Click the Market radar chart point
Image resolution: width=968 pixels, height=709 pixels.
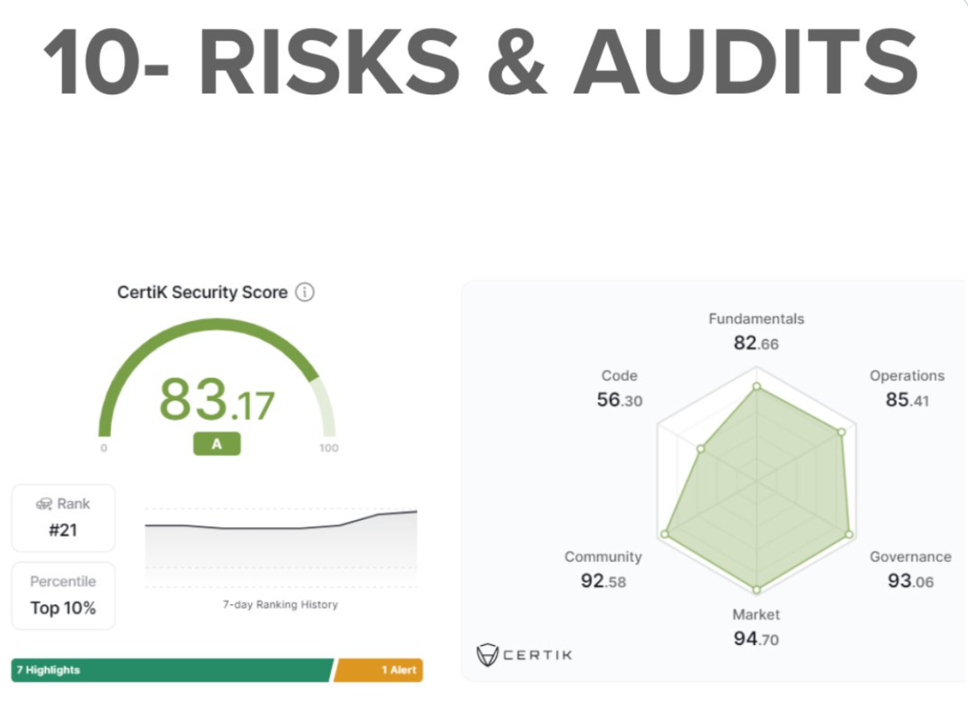(756, 588)
